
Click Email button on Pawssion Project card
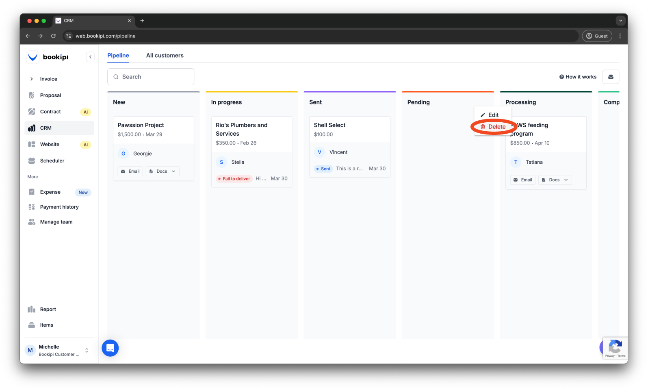(130, 171)
